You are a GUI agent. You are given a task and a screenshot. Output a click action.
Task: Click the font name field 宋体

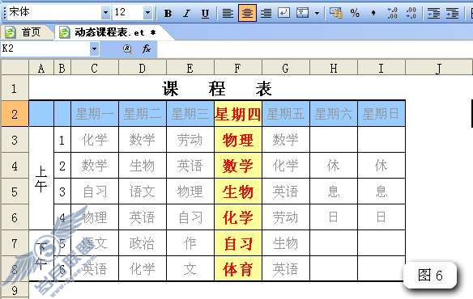point(54,13)
